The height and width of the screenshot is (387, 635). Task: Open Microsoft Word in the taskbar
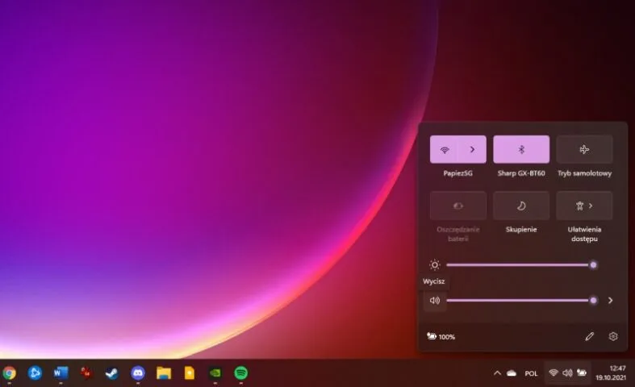click(61, 372)
